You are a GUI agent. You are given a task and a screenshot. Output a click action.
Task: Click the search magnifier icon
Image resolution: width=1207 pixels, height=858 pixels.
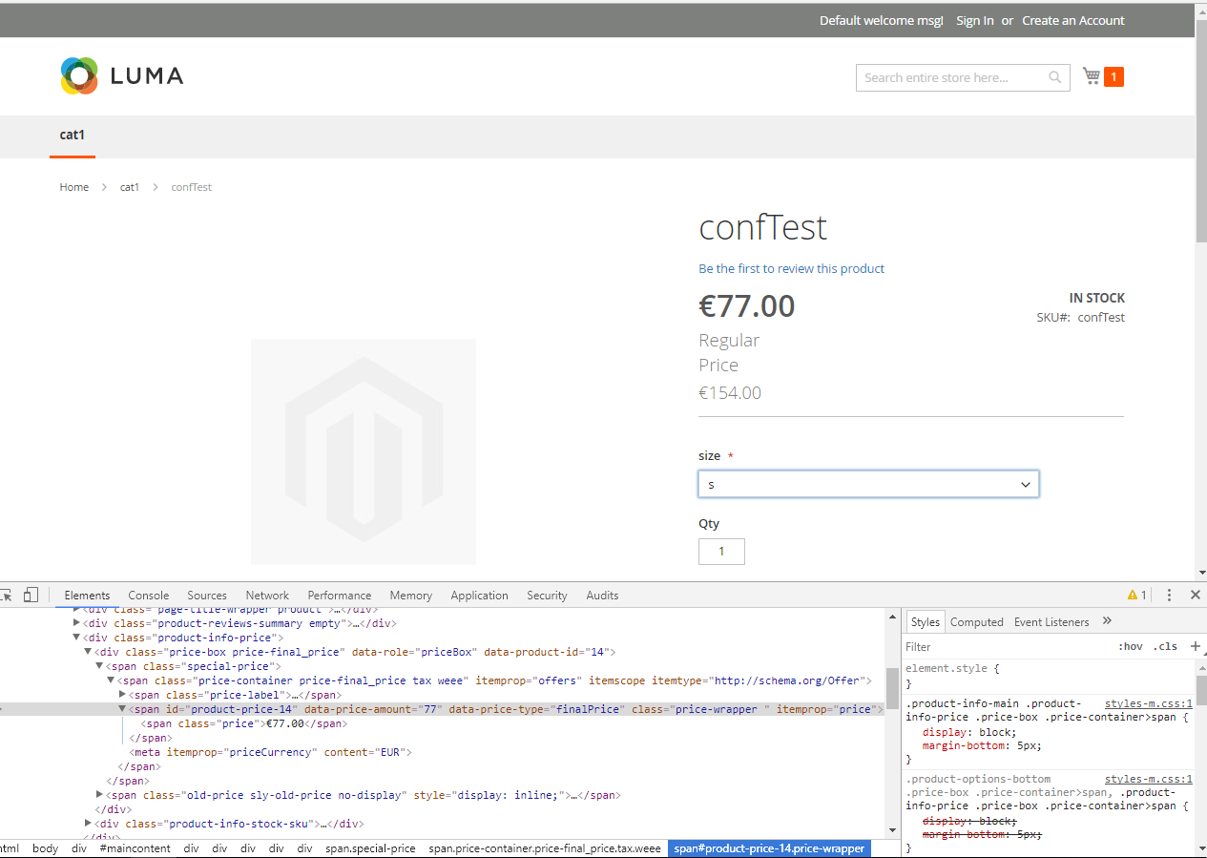[1054, 77]
